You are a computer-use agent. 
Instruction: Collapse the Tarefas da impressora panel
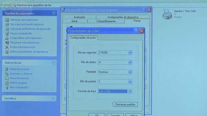54,13
